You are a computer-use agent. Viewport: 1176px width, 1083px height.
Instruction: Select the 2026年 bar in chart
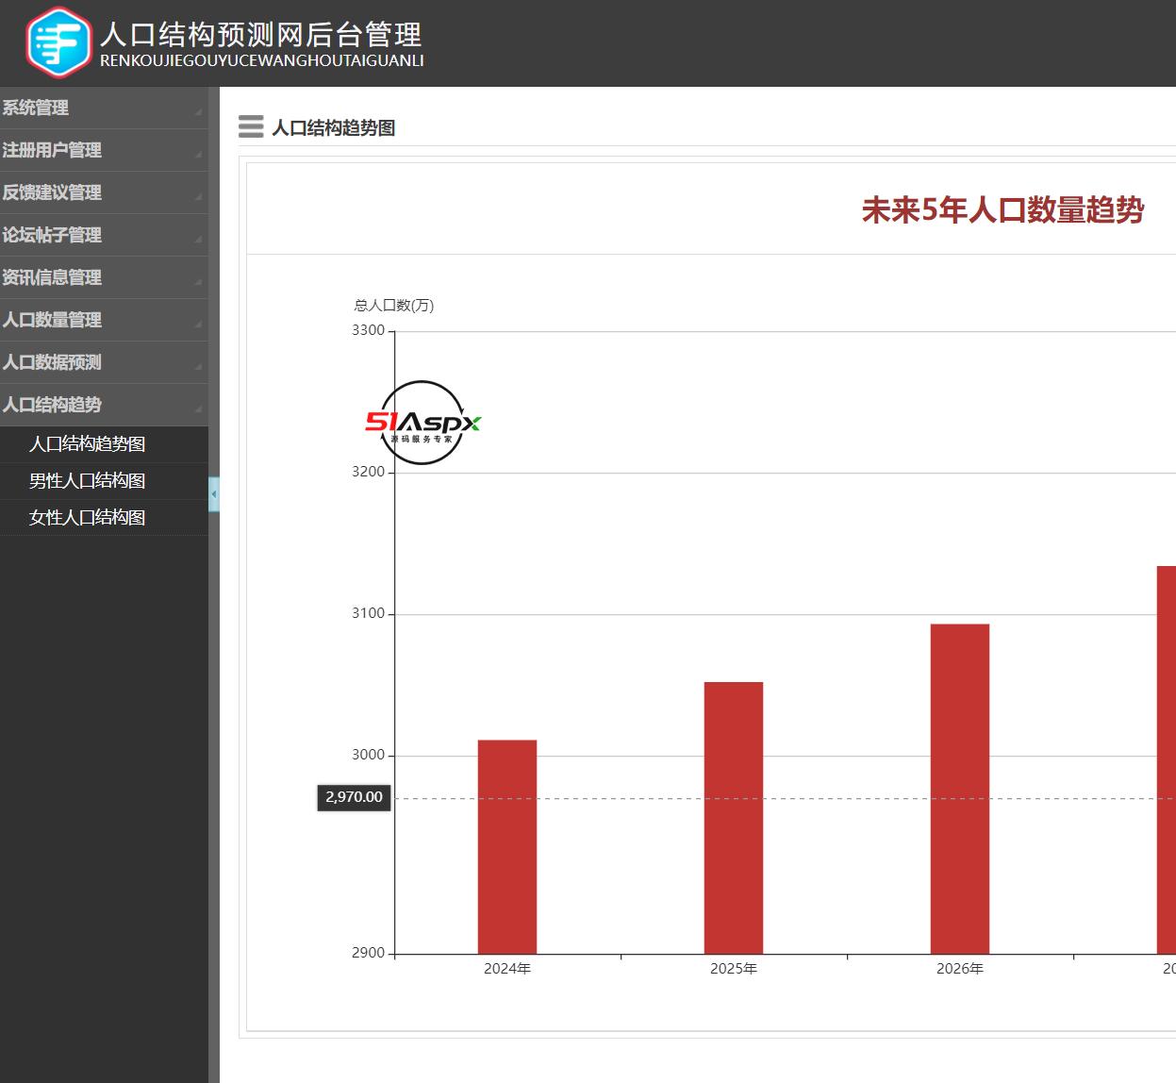point(960,789)
